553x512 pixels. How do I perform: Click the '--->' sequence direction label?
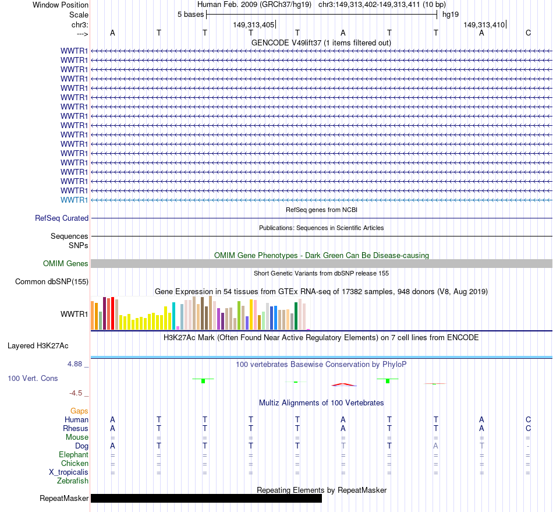82,34
